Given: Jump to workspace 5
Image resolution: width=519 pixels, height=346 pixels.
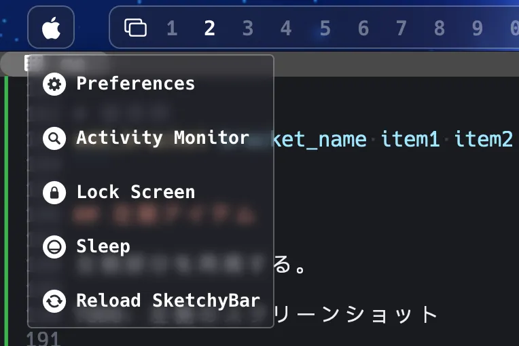Looking at the screenshot, I should pyautogui.click(x=325, y=28).
